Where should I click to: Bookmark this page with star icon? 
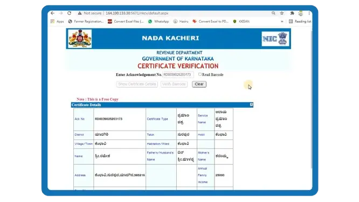tap(282, 13)
